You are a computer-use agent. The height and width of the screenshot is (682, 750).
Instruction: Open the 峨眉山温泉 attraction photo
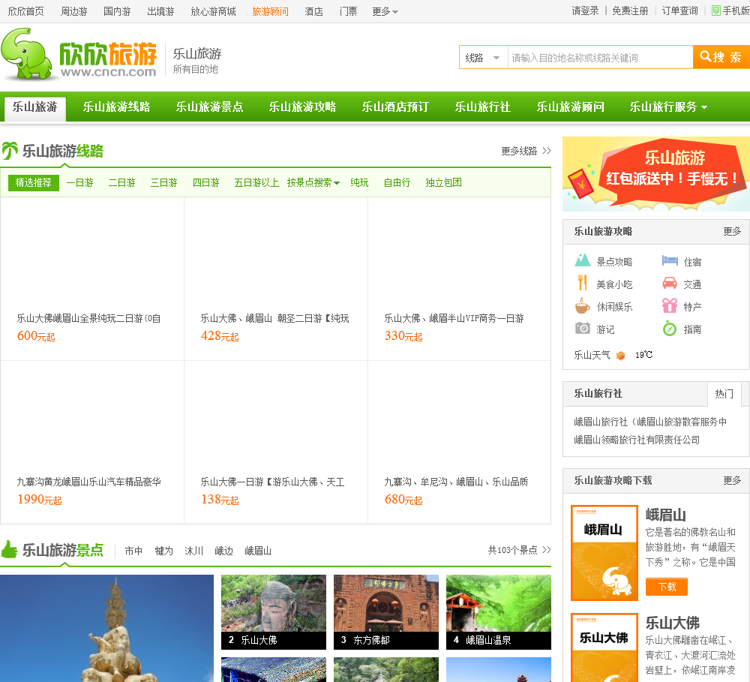499,611
